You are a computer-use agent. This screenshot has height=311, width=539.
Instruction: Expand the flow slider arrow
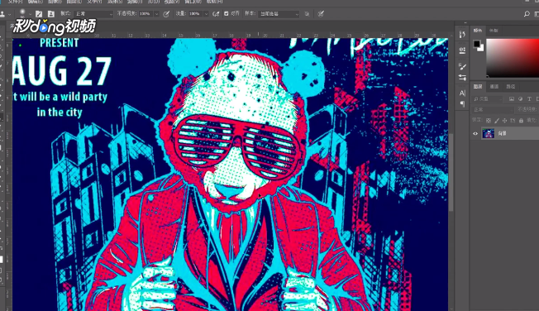pyautogui.click(x=206, y=14)
